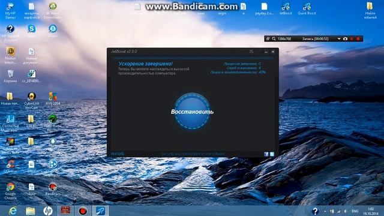Select the payday 2.u... file on desktop

click(x=264, y=9)
